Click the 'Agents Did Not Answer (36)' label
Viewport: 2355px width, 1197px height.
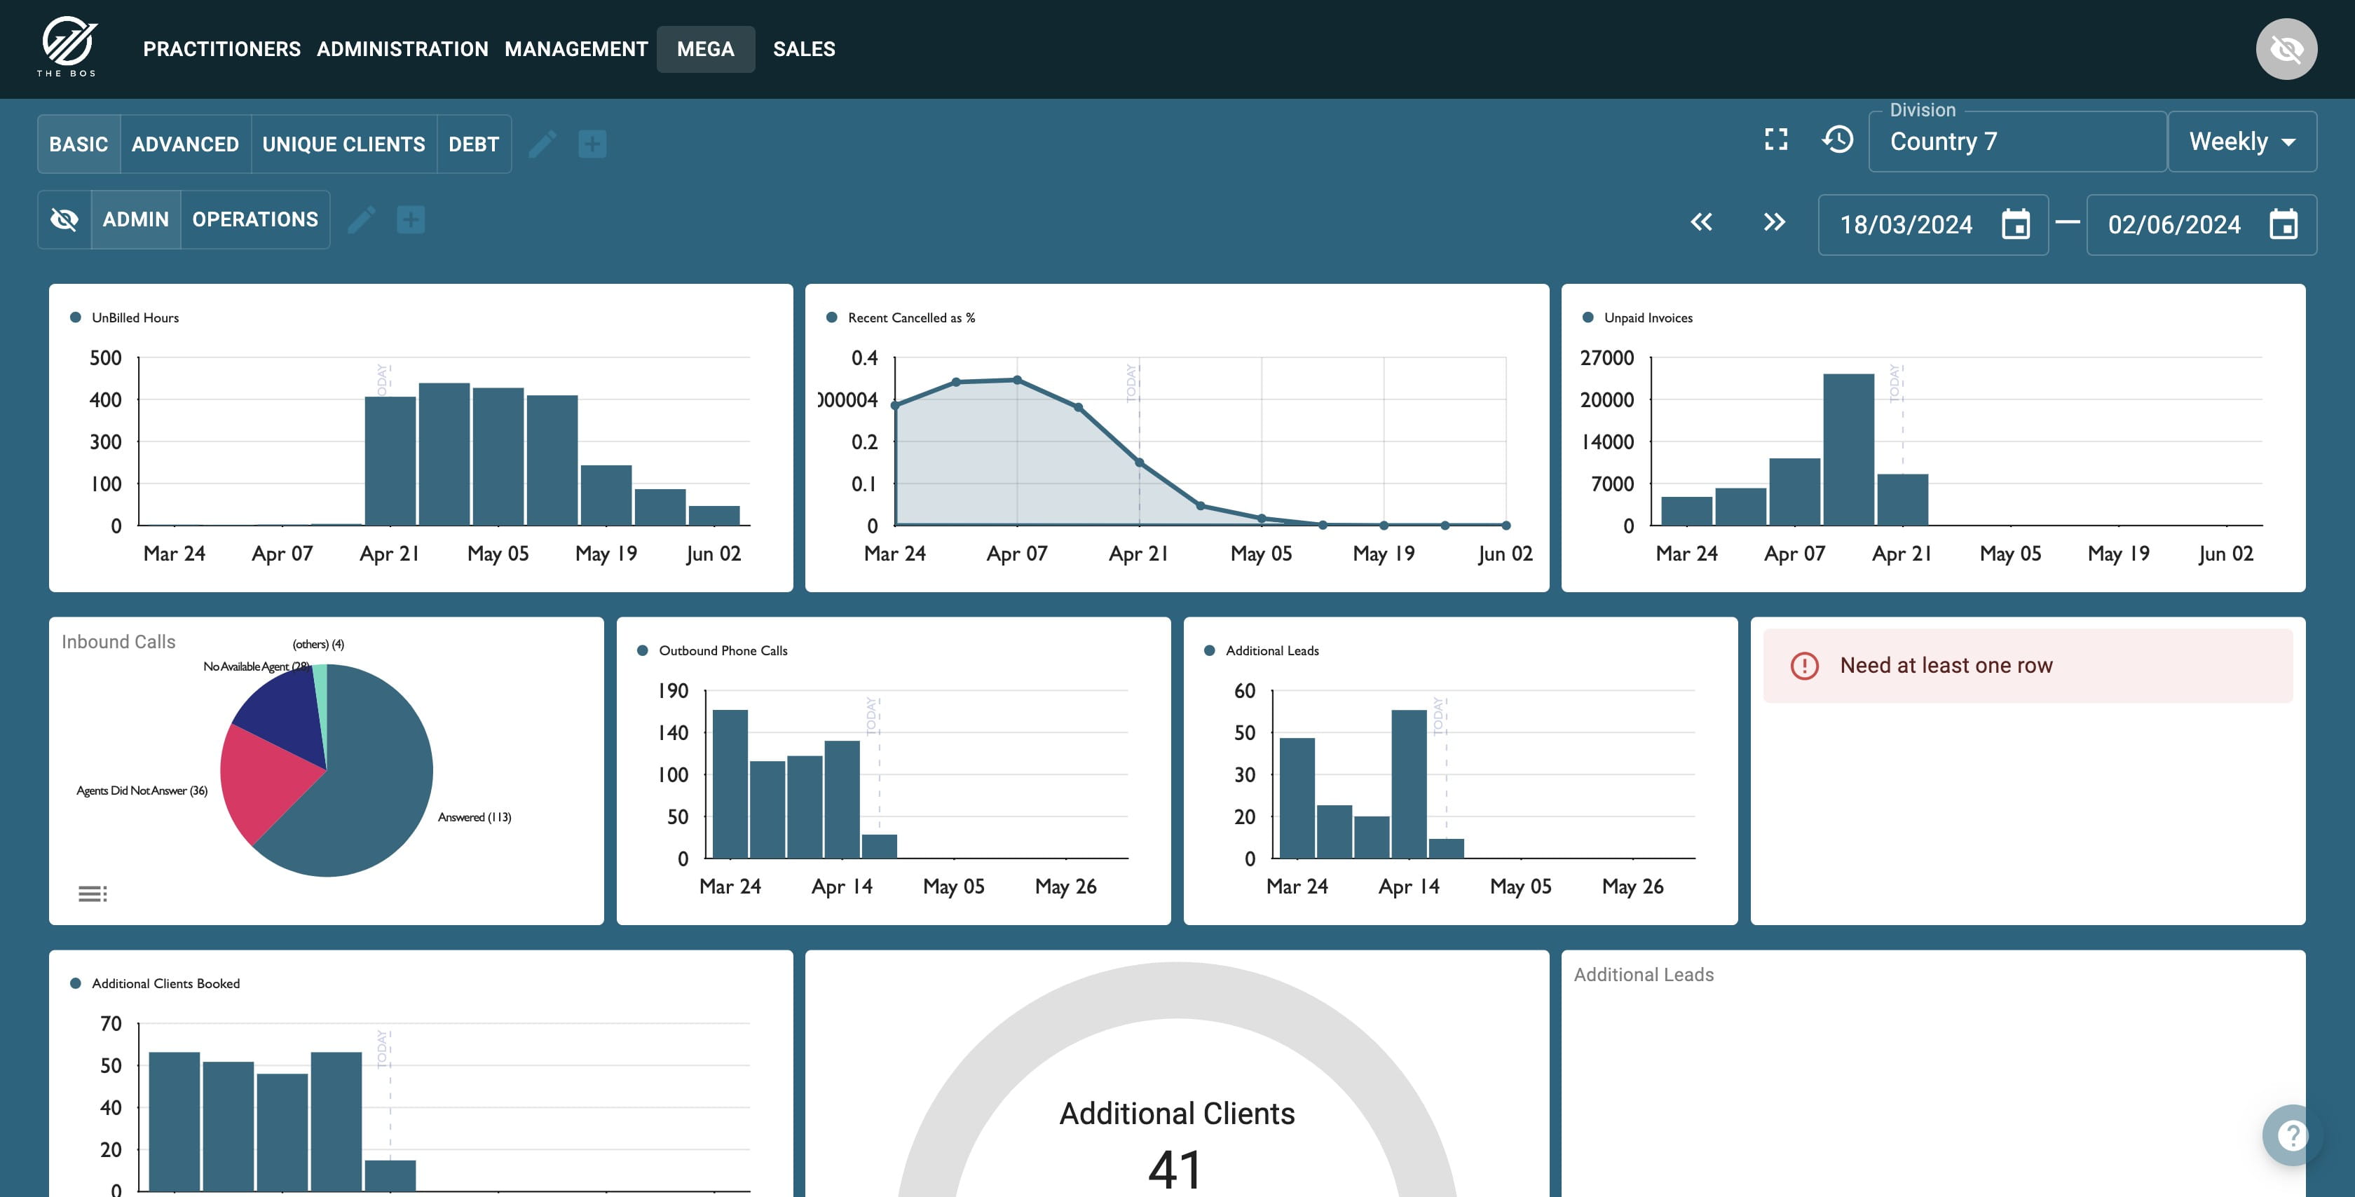coord(142,790)
